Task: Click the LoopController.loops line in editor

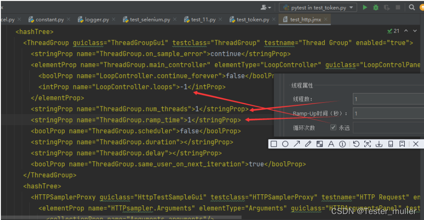Action: click(x=132, y=87)
